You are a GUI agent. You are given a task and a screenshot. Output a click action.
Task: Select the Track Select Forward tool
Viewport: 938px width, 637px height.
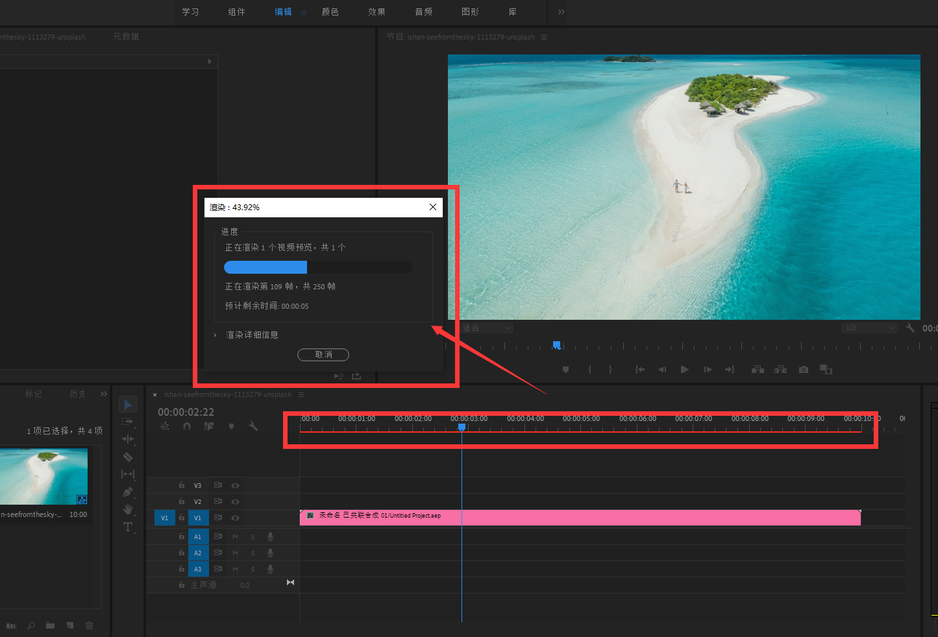point(128,422)
